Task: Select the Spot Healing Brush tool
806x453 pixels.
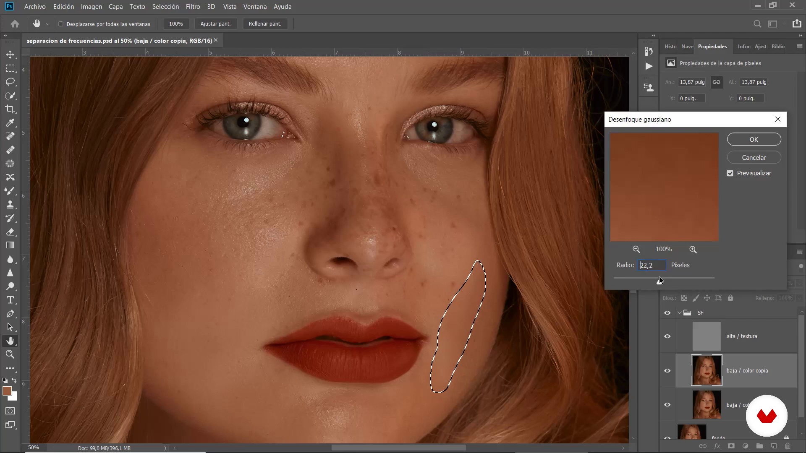Action: coord(10,136)
